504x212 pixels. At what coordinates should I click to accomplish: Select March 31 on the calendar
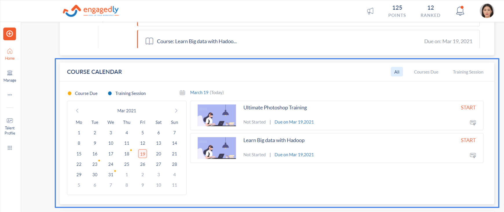pos(111,175)
